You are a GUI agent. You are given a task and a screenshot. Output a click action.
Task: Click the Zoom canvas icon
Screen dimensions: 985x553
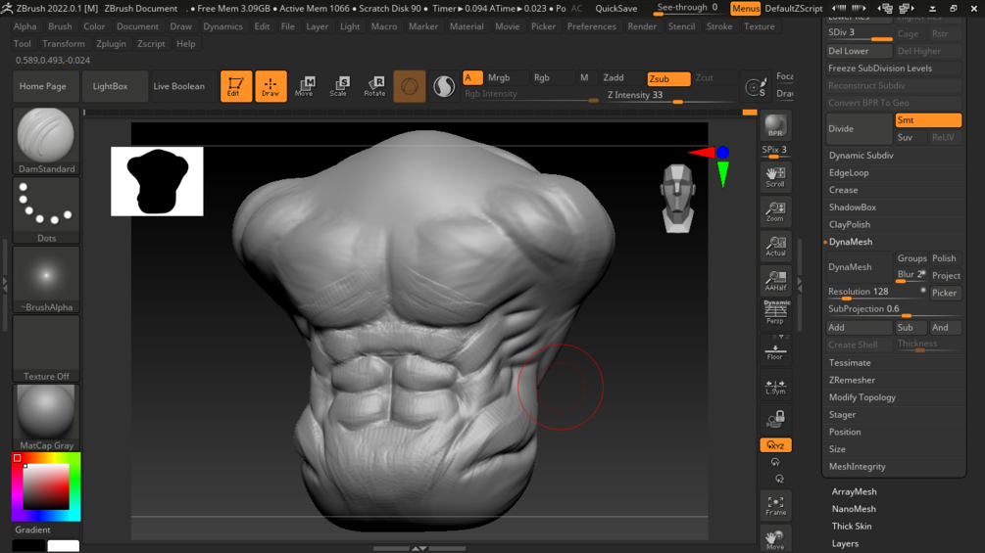click(775, 211)
